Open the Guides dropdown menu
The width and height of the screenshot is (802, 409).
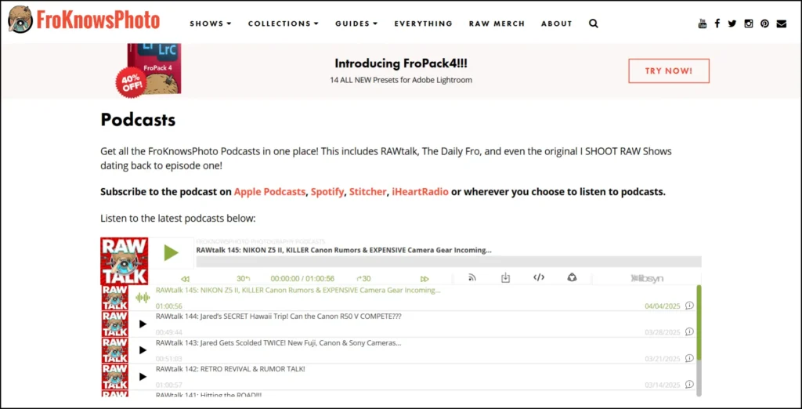356,24
